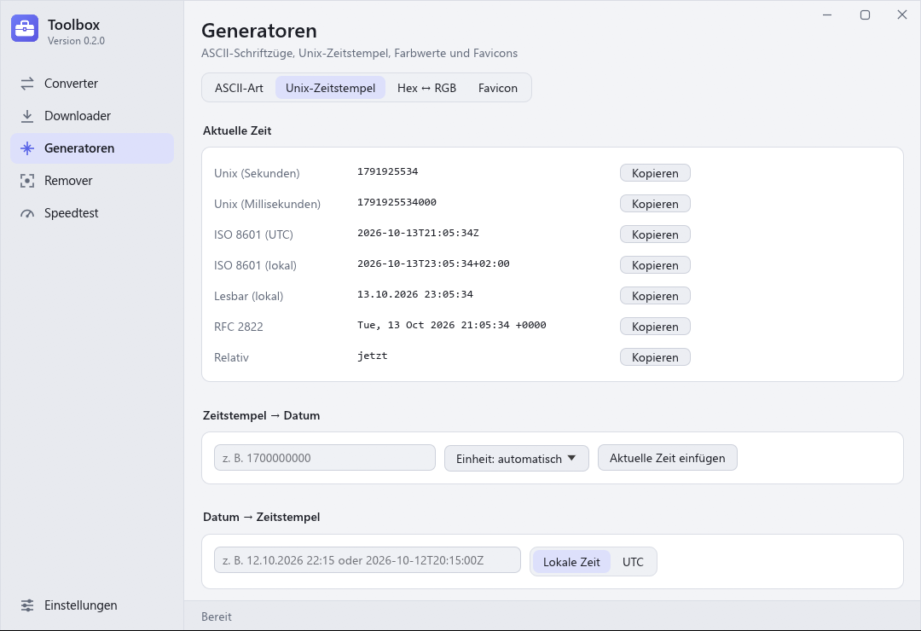Viewport: 921px width, 631px height.
Task: Copy the ISO 8601 (lokal) timestamp
Action: tap(655, 265)
